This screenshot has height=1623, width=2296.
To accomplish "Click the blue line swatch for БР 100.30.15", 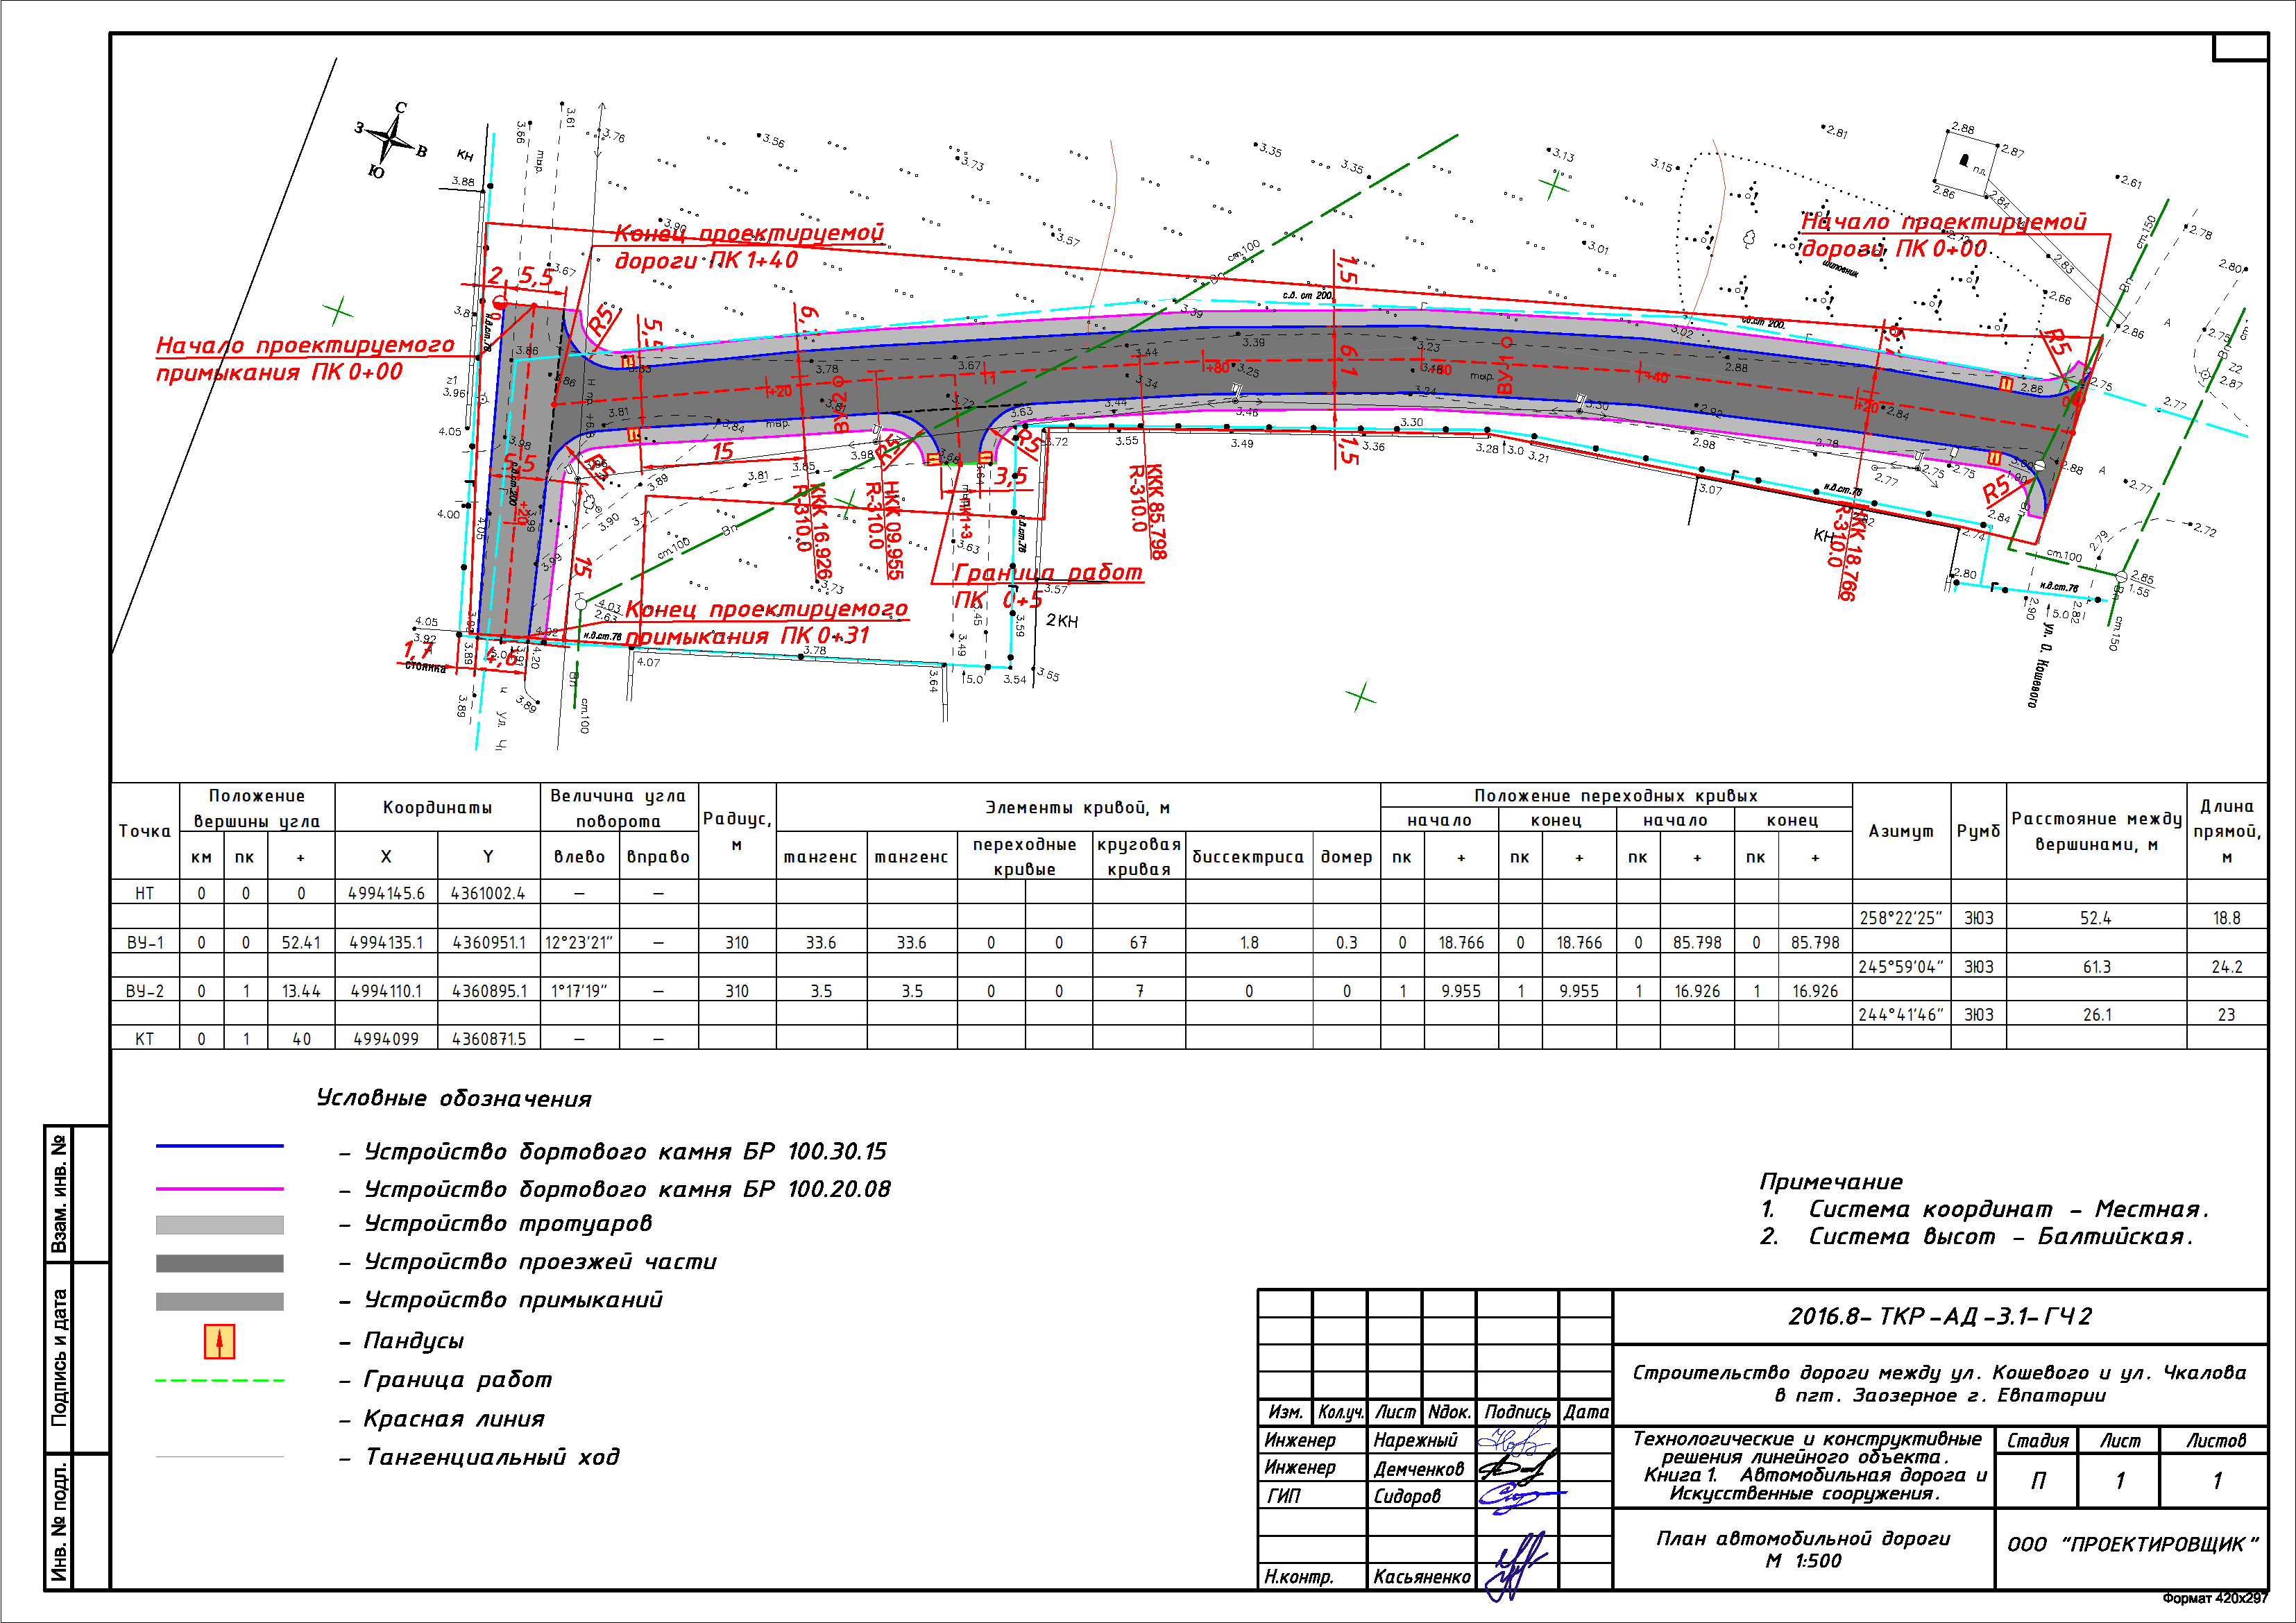I will [x=219, y=1146].
